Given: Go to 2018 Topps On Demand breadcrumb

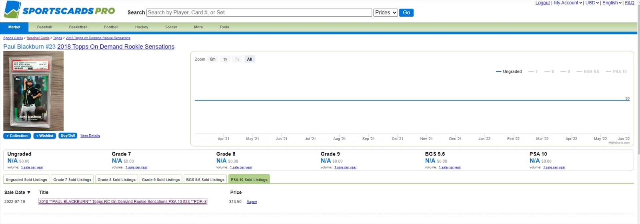Looking at the screenshot, I should pyautogui.click(x=98, y=38).
